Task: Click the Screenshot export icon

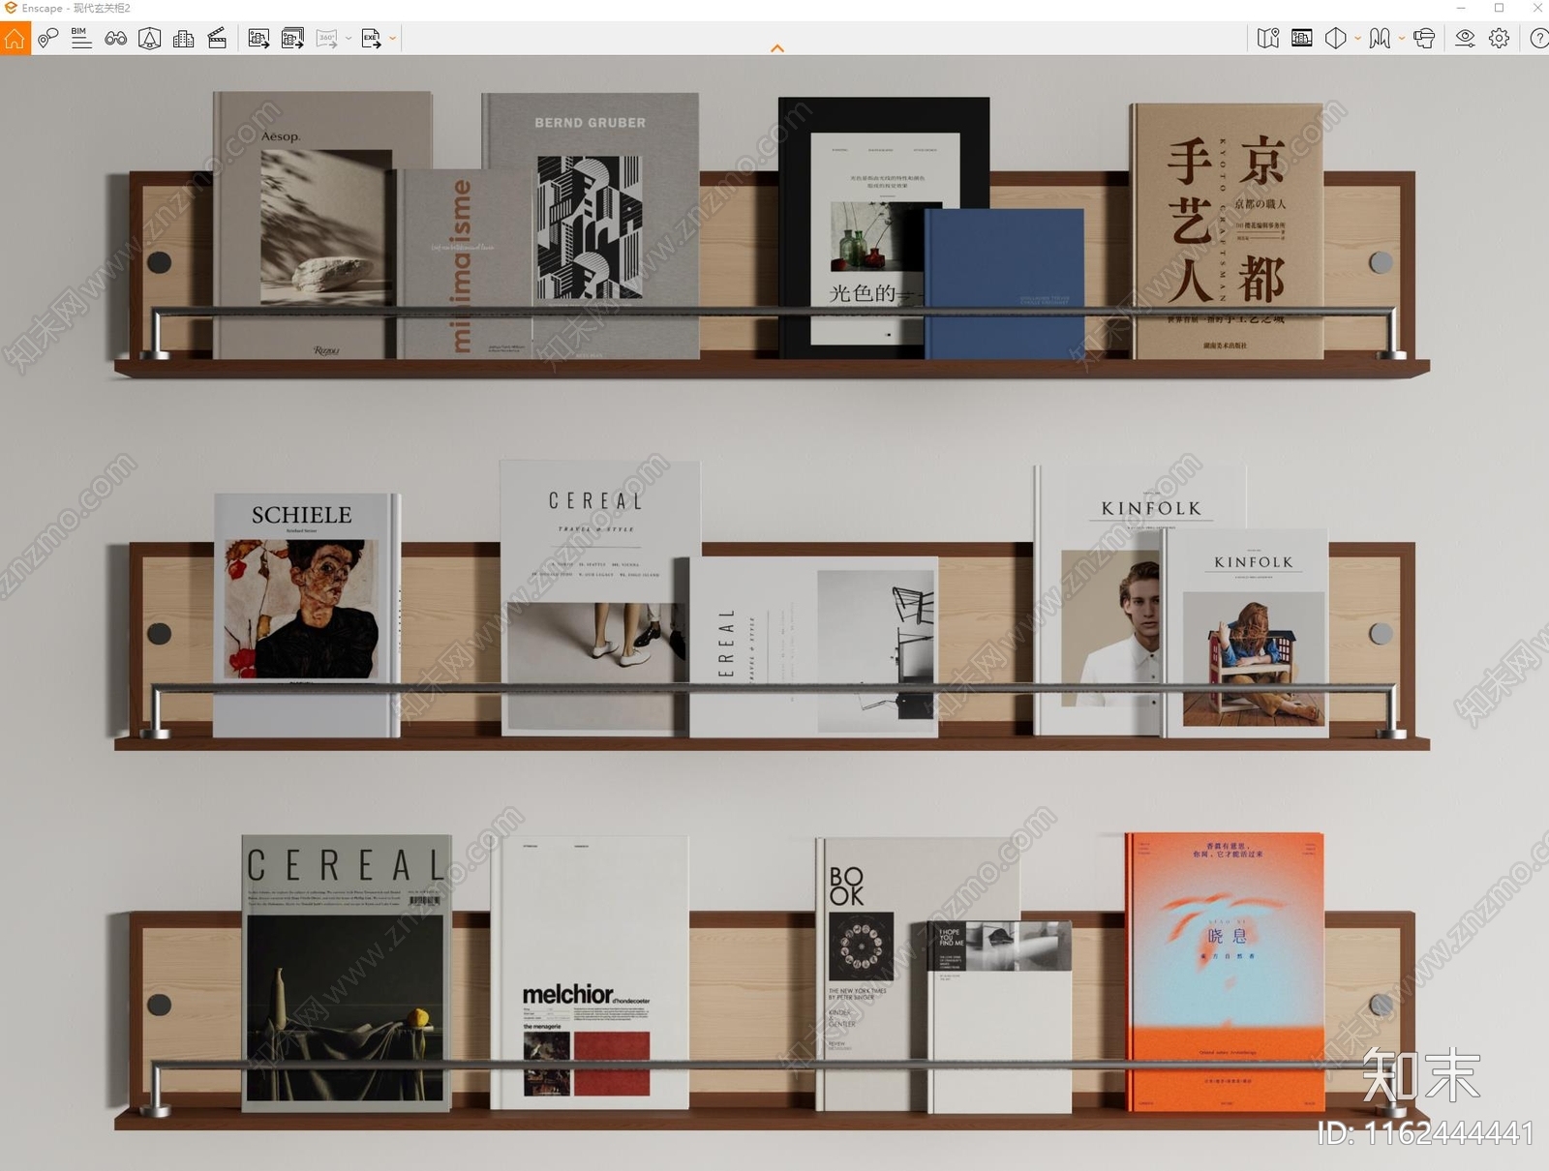Action: tap(258, 39)
